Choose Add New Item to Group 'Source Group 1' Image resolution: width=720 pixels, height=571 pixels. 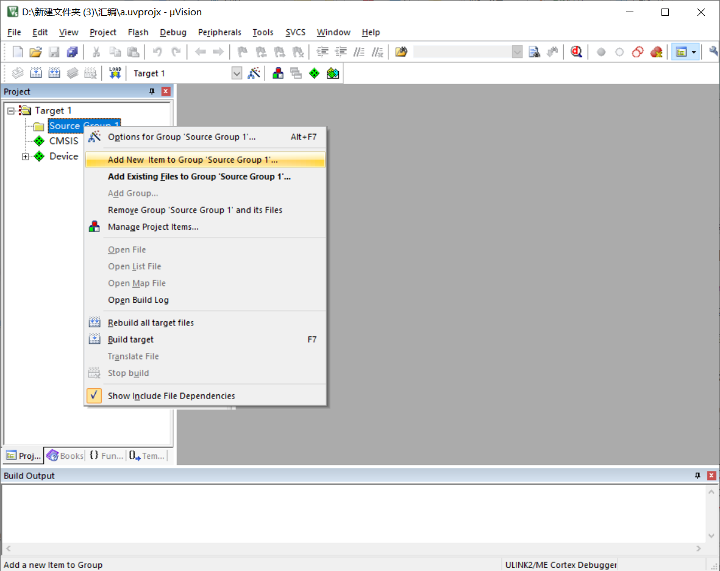click(x=205, y=160)
